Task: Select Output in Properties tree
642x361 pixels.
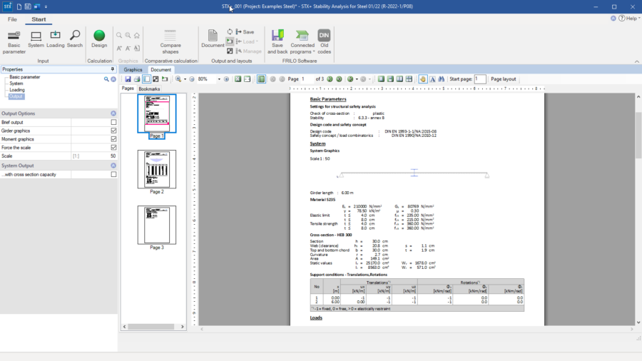Action: 16,96
